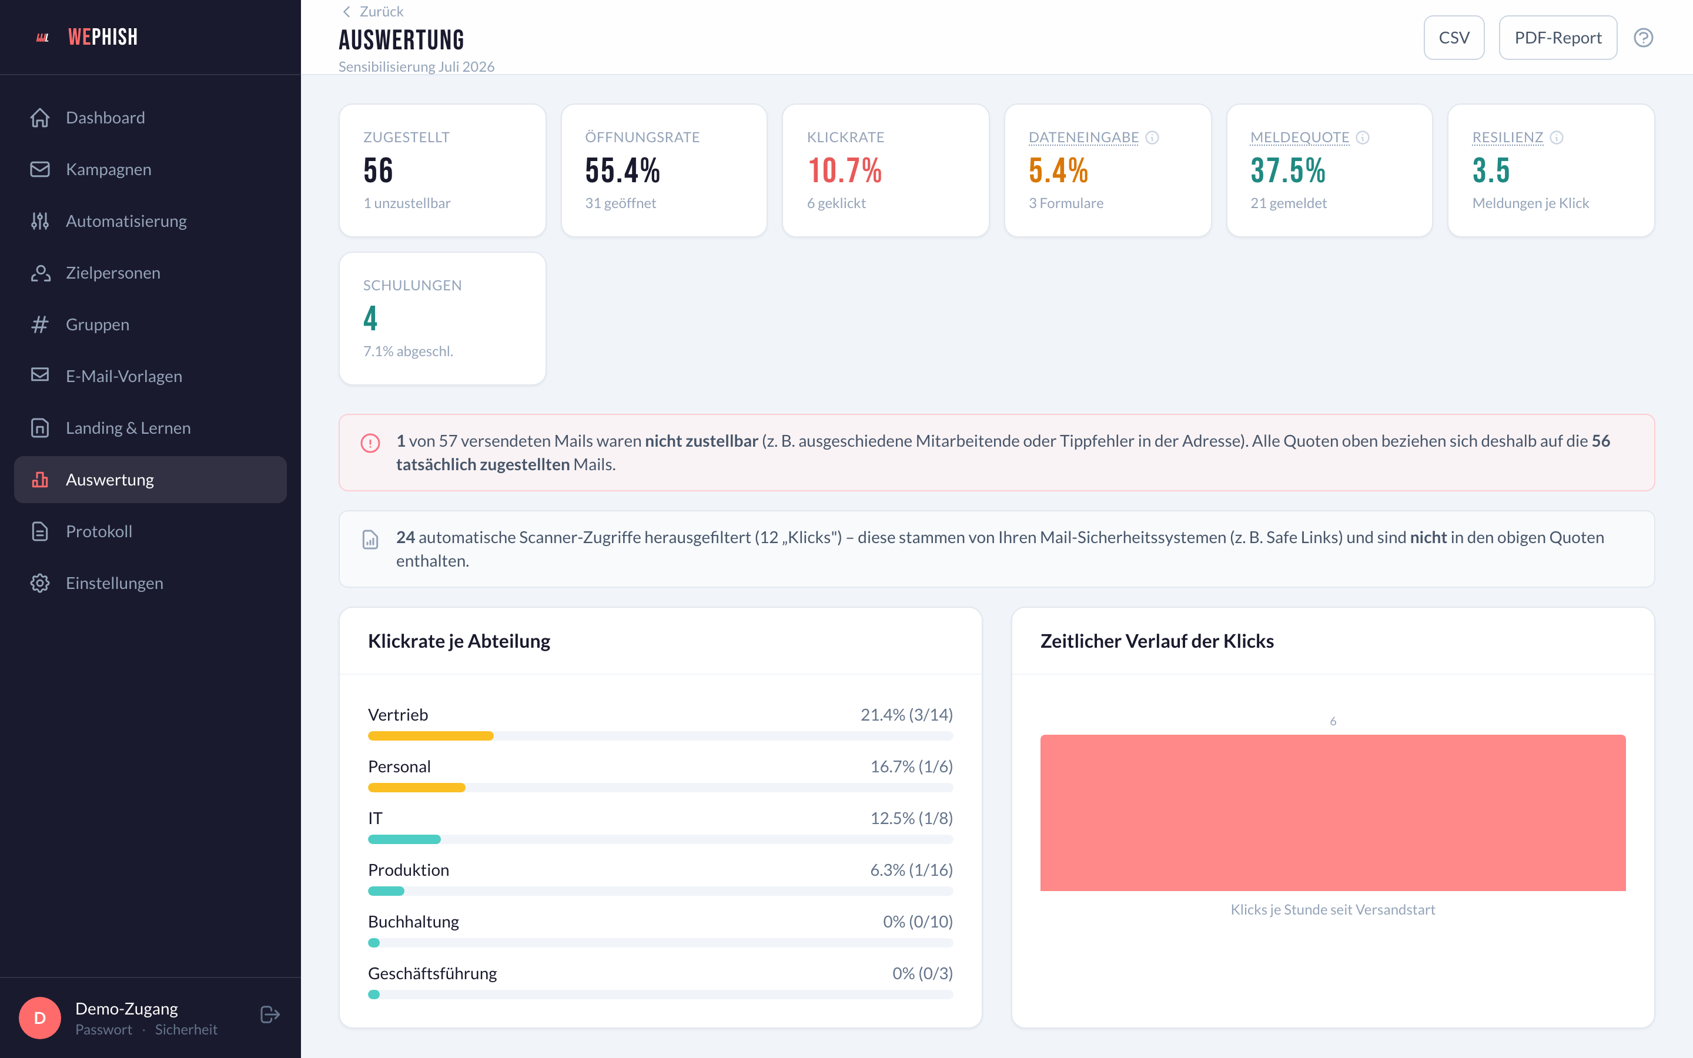Click the help question mark icon
Viewport: 1693px width, 1058px height.
click(1644, 38)
